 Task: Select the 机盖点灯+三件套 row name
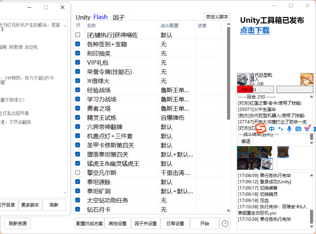(x=110, y=136)
